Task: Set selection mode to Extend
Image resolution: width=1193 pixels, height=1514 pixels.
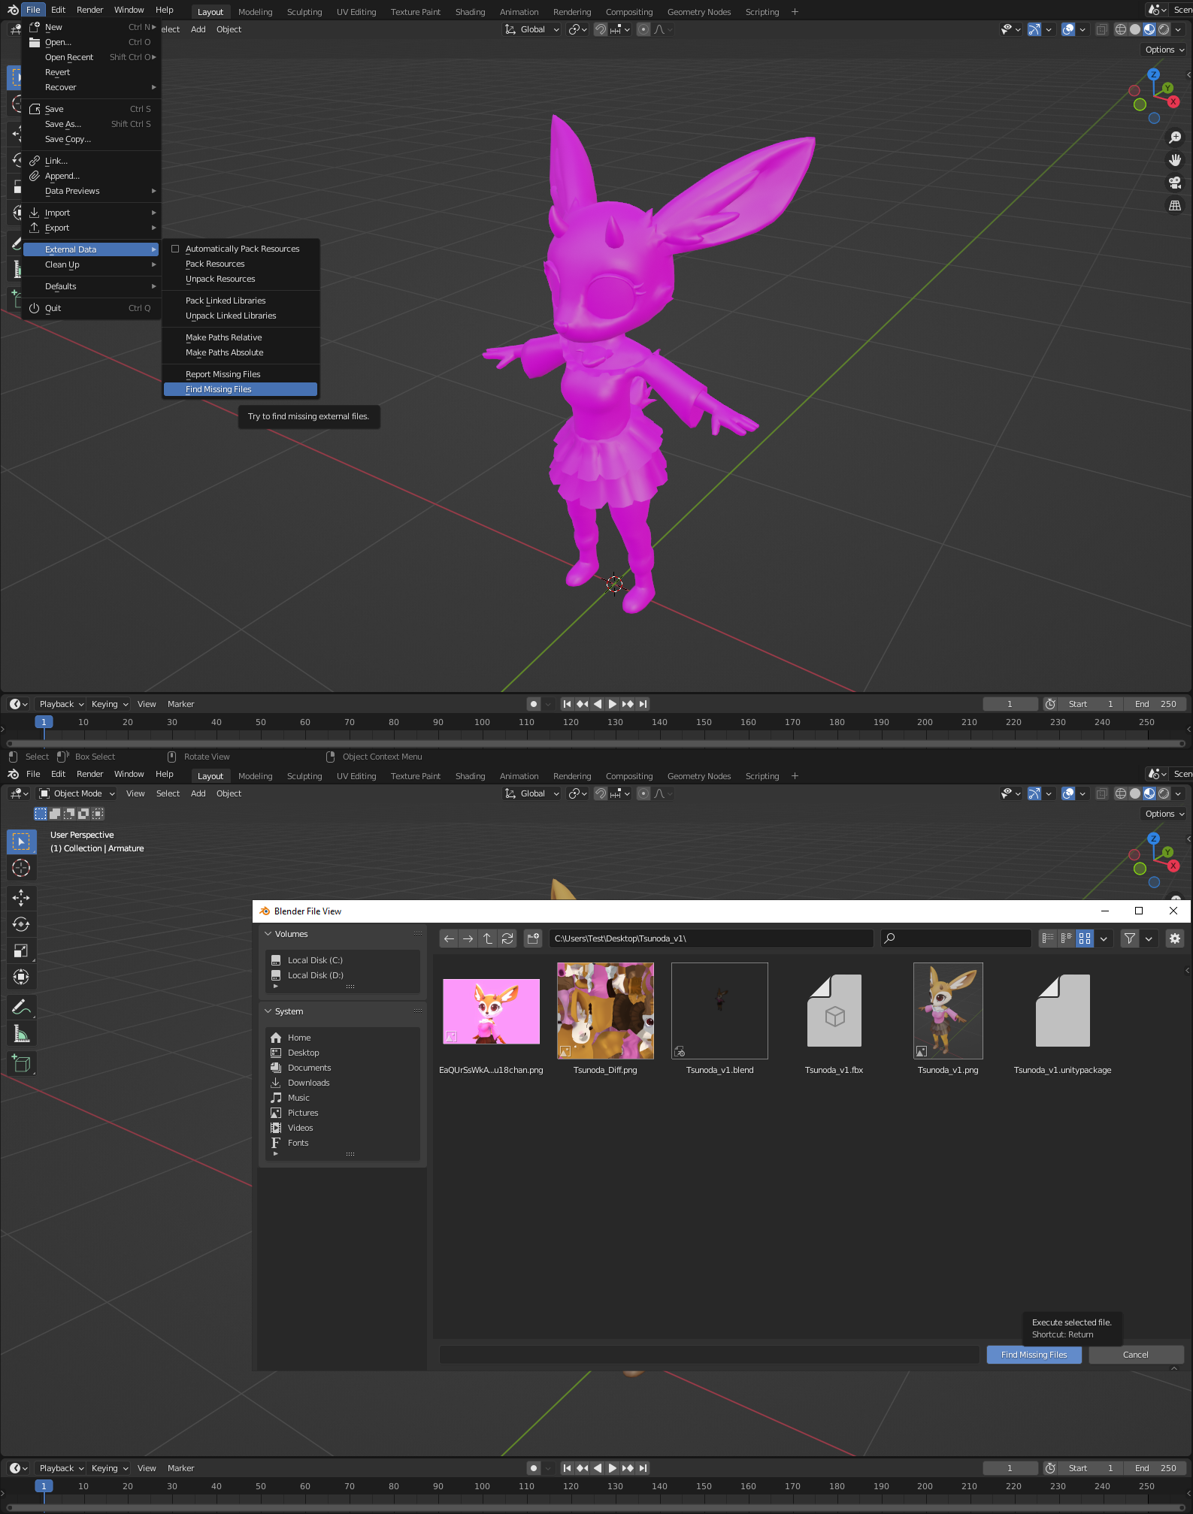Action: click(x=55, y=814)
